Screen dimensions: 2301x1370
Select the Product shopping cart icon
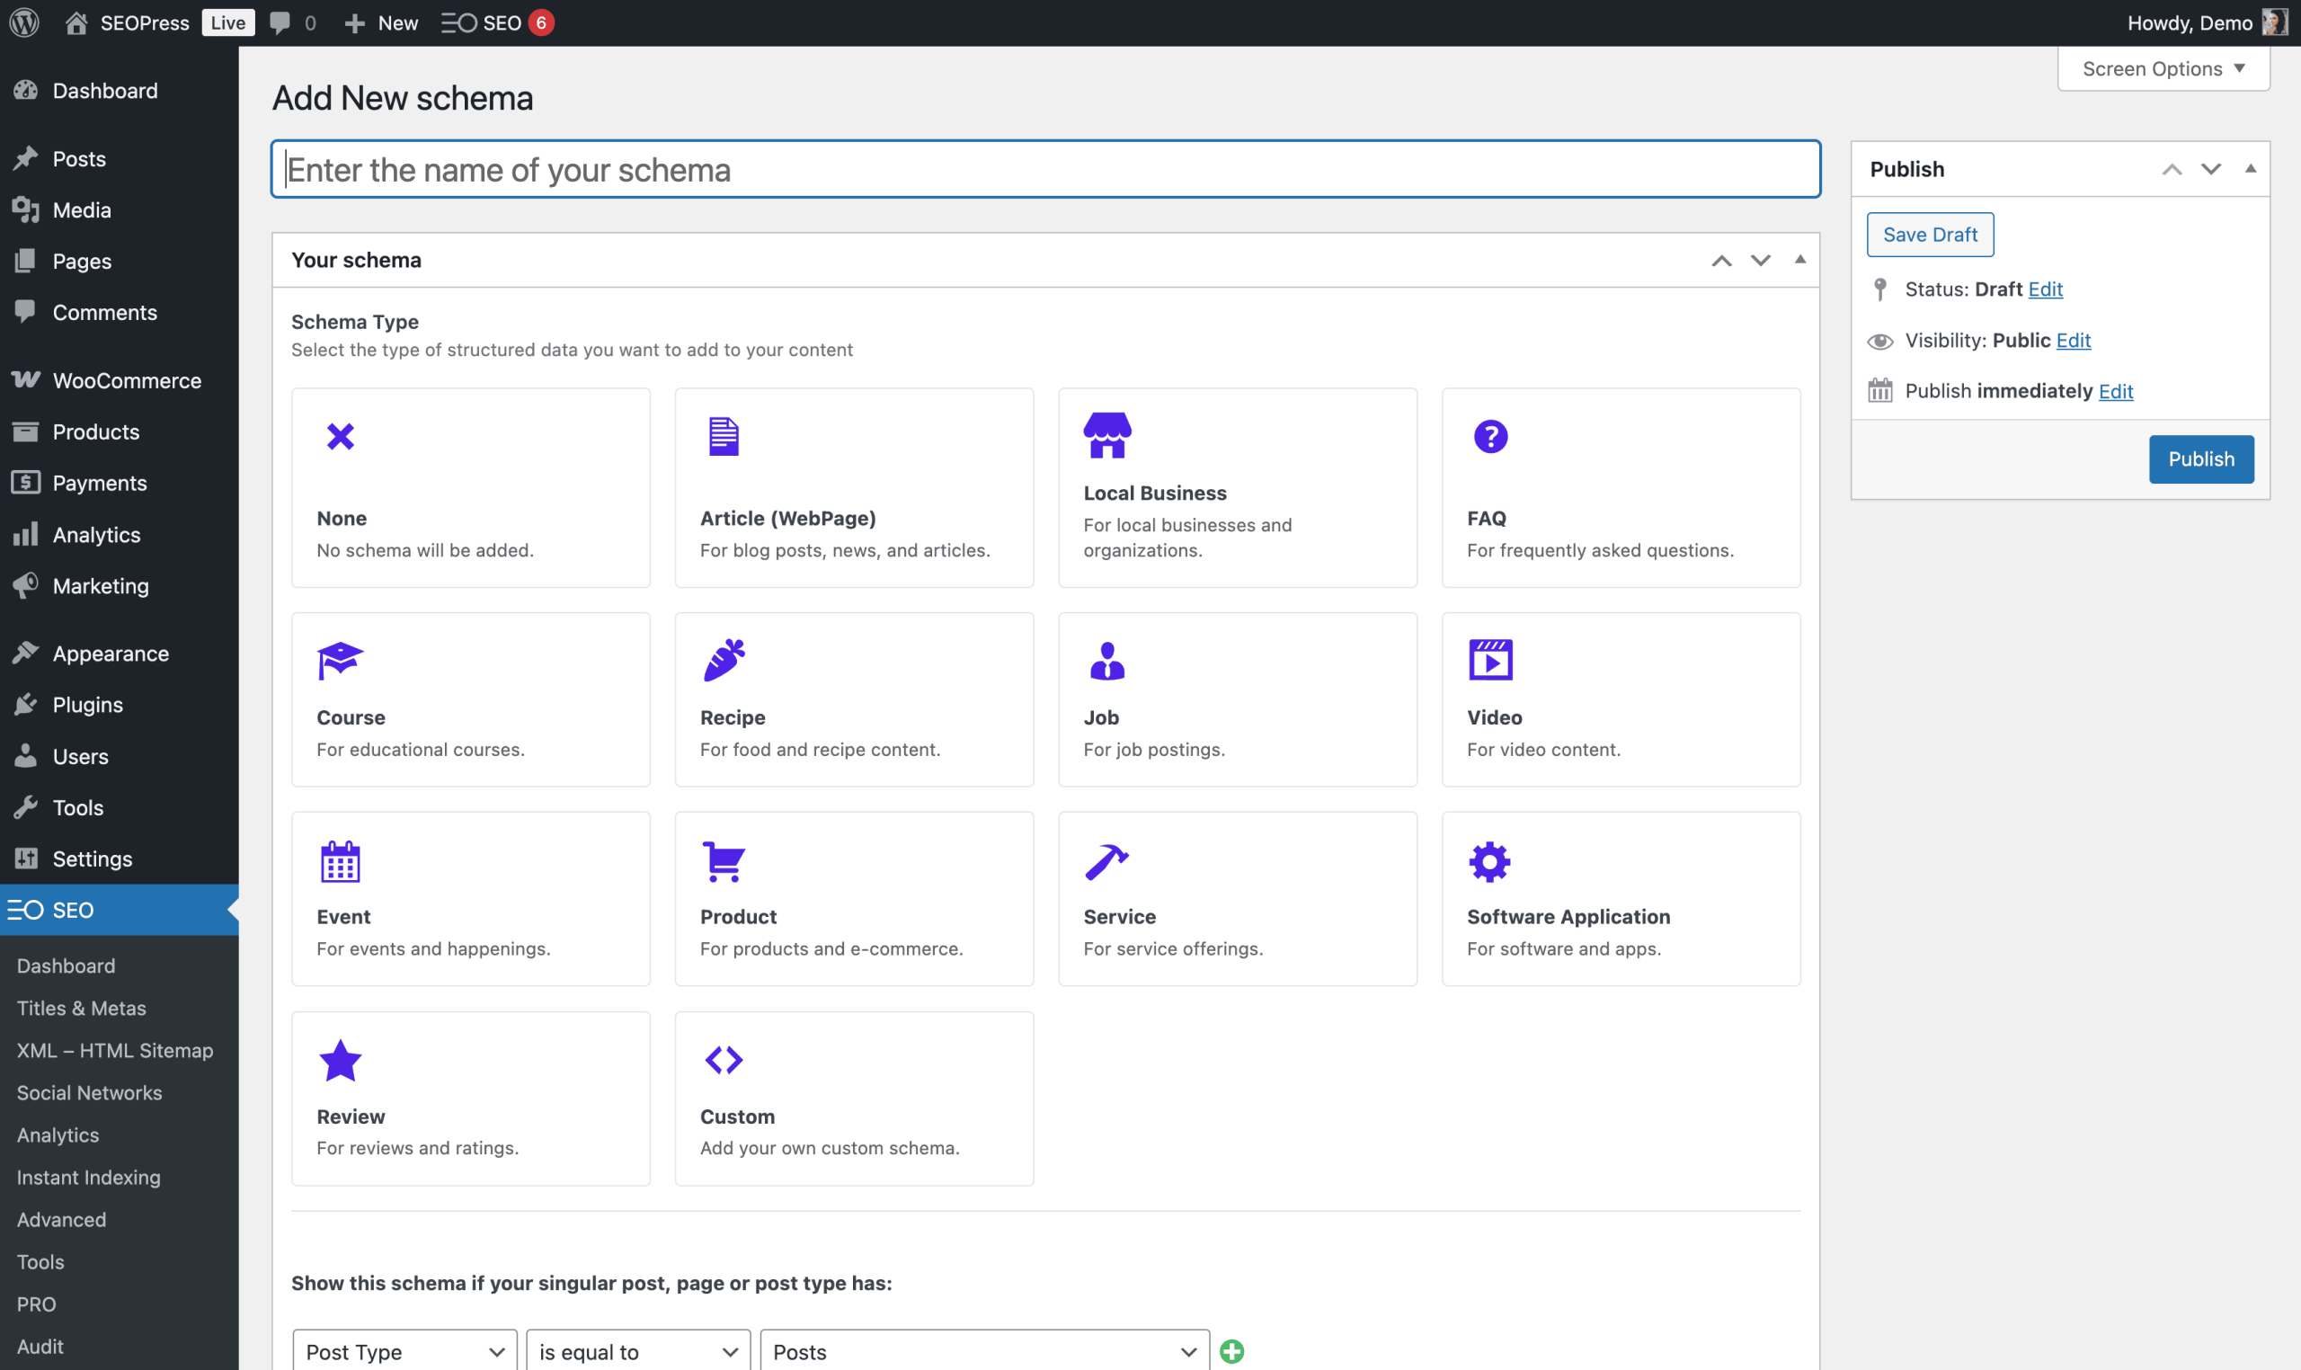[x=724, y=860]
